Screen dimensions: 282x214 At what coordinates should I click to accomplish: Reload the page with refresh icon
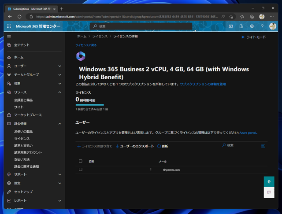click(19, 17)
